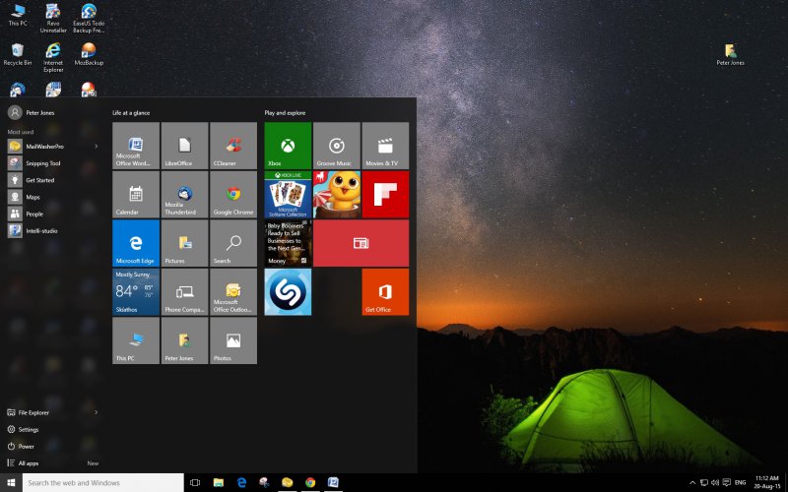The width and height of the screenshot is (788, 492).
Task: Open the Phone Companion tile
Action: pos(184,291)
